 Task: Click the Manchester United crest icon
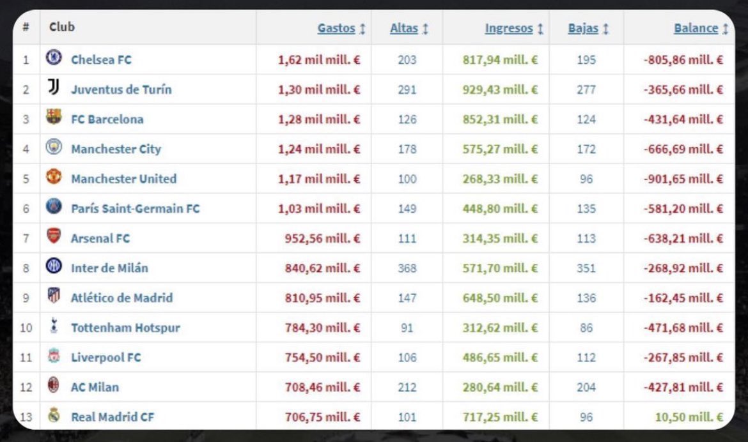click(54, 176)
